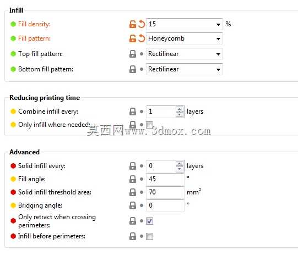Viewport: 298px width, 262px height.
Task: Tick the Infill before perimeters checkbox
Action: pyautogui.click(x=149, y=236)
